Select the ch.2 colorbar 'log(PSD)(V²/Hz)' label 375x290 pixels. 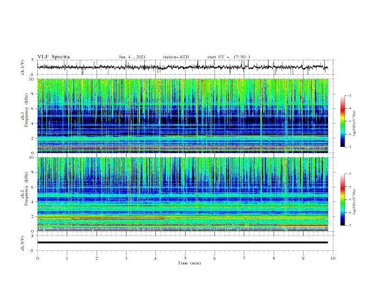tap(355, 201)
